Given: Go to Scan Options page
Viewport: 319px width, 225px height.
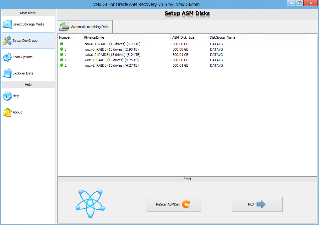Looking at the screenshot, I should (28, 57).
